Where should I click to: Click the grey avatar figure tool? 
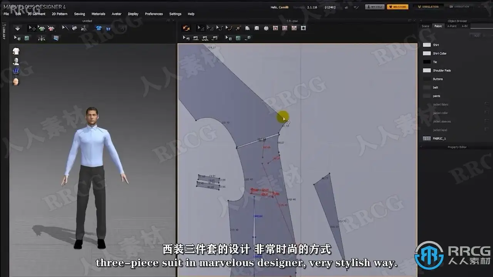point(84,28)
